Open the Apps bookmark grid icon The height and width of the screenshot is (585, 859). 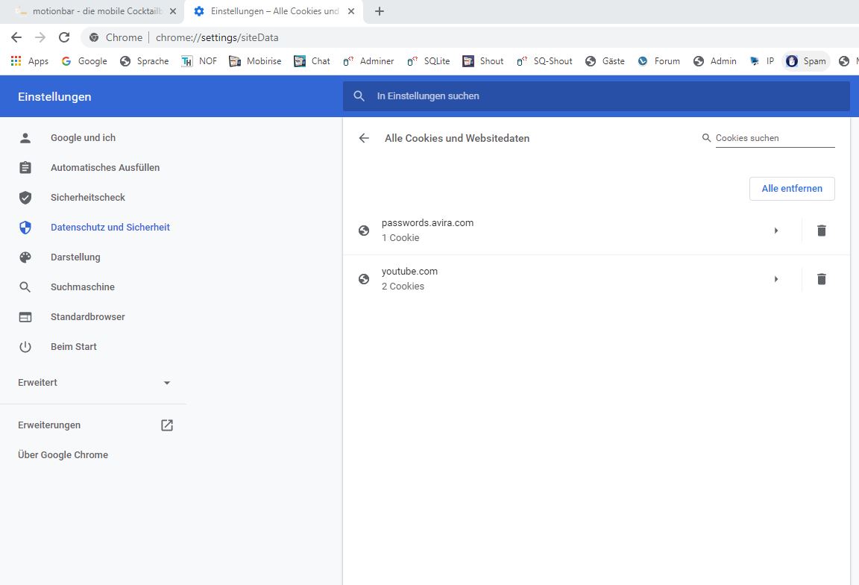click(16, 61)
